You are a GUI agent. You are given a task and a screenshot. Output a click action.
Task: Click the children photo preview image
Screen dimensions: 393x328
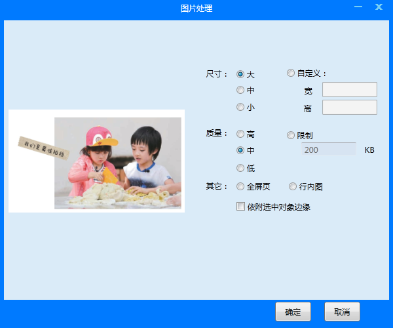117,163
